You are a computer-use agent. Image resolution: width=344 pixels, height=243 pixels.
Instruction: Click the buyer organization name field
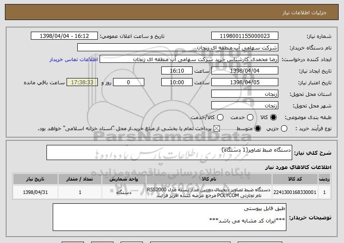click(x=178, y=48)
